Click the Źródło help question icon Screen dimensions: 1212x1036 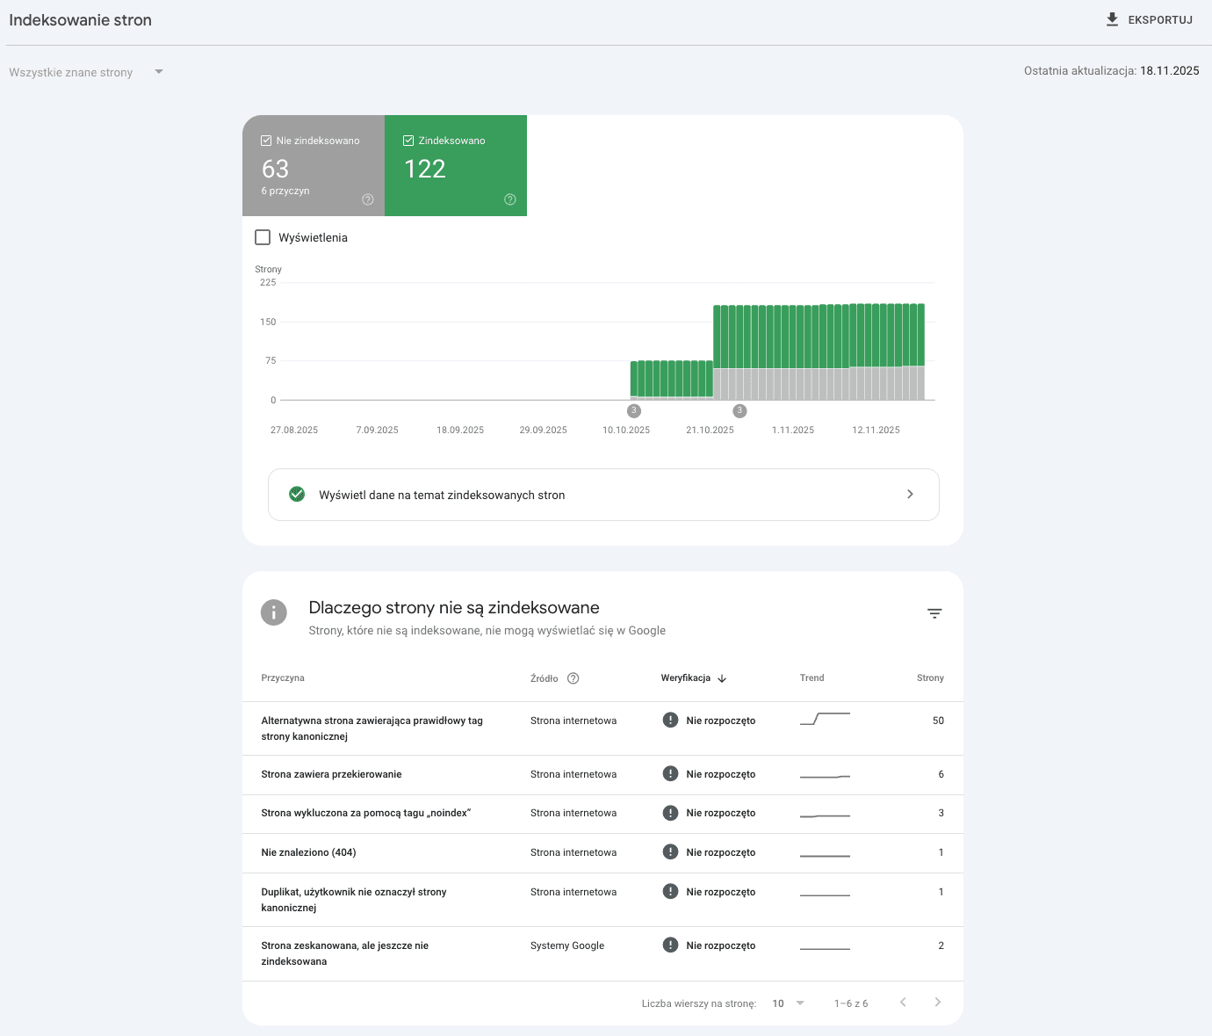click(574, 678)
